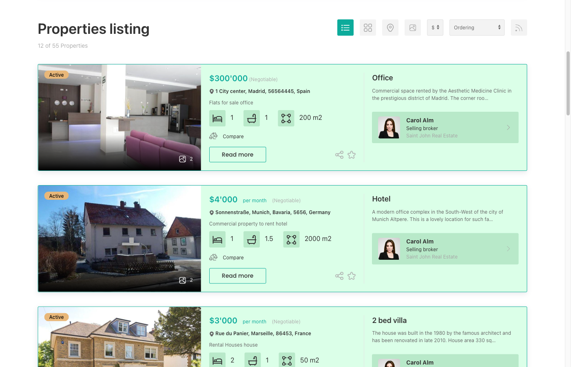Click Read more on the Hotel listing
This screenshot has height=367, width=571.
tap(237, 276)
